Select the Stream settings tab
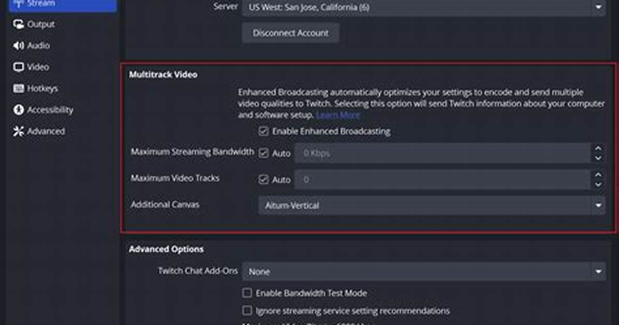The height and width of the screenshot is (325, 619). pos(63,4)
